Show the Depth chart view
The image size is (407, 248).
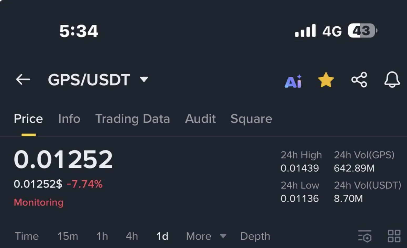point(255,236)
